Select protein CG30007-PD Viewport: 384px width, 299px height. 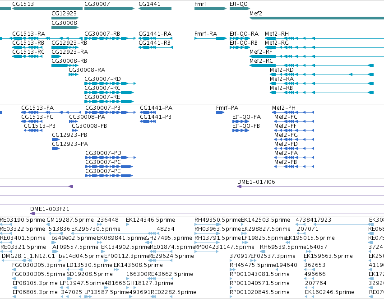103,153
